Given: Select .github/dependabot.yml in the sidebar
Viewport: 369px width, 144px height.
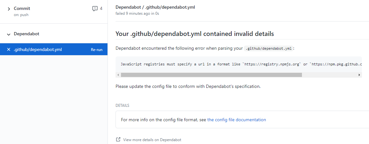Looking at the screenshot, I should click(x=38, y=49).
